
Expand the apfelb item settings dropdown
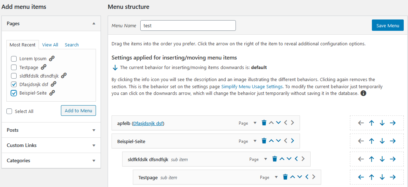(255, 123)
